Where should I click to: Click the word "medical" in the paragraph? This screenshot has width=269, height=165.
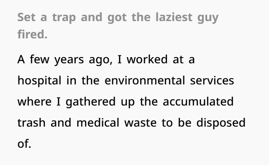point(98,122)
